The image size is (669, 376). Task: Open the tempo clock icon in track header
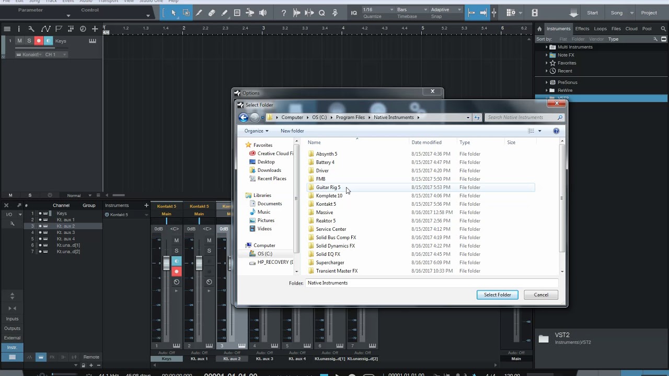83,29
